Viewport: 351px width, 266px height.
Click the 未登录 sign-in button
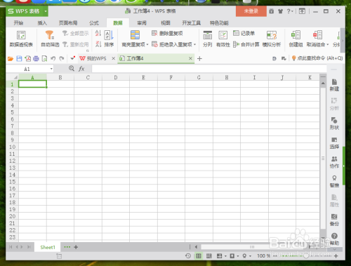251,11
